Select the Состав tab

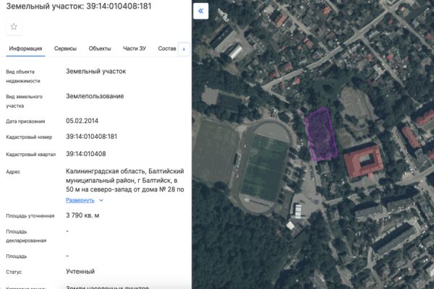point(166,49)
